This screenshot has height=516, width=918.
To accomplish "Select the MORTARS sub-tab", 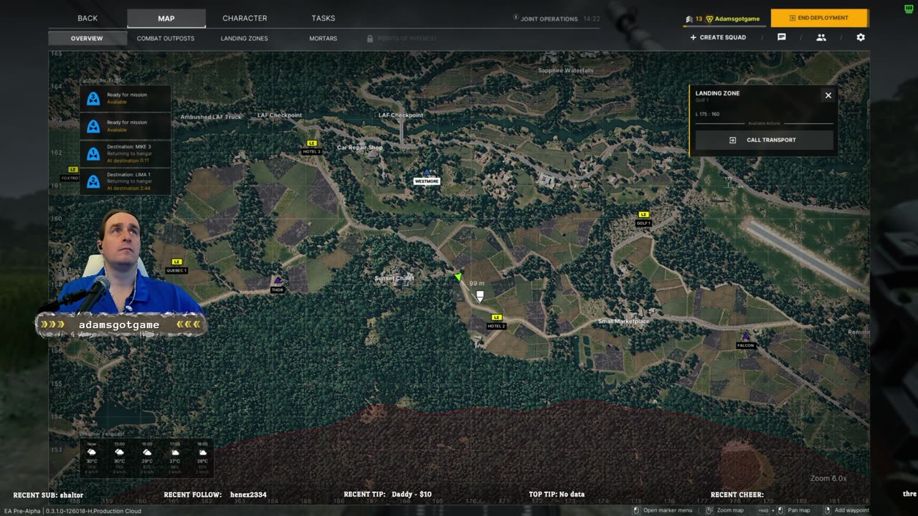I will click(x=323, y=38).
